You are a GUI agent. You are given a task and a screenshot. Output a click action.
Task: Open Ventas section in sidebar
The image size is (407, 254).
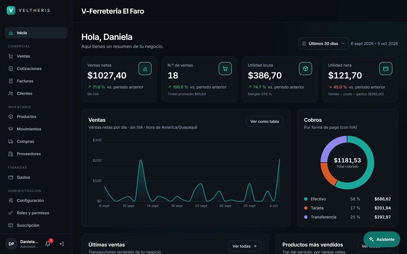[36, 56]
